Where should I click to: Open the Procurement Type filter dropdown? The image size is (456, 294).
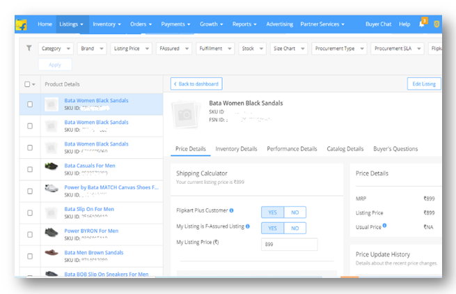coord(339,48)
